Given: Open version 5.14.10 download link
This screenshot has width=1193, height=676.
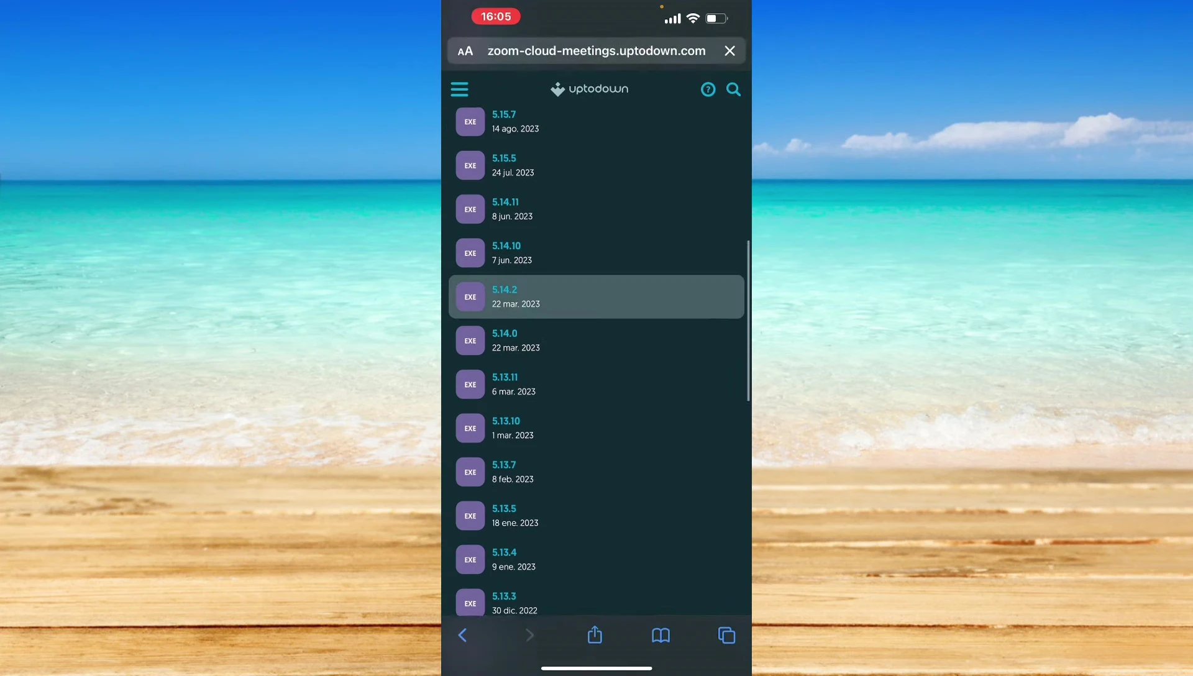Looking at the screenshot, I should (506, 246).
